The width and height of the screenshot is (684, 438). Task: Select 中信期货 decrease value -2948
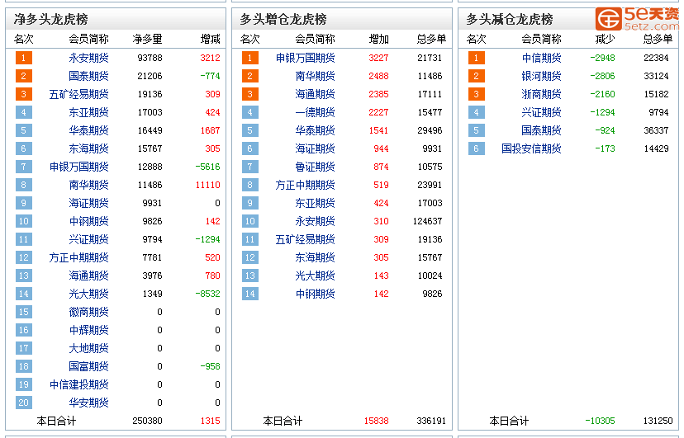pyautogui.click(x=602, y=58)
